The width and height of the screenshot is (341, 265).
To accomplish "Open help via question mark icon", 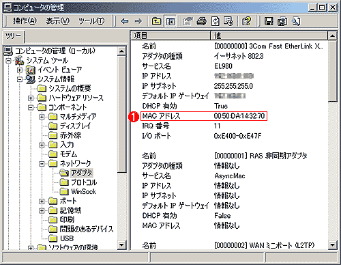I will 246,21.
